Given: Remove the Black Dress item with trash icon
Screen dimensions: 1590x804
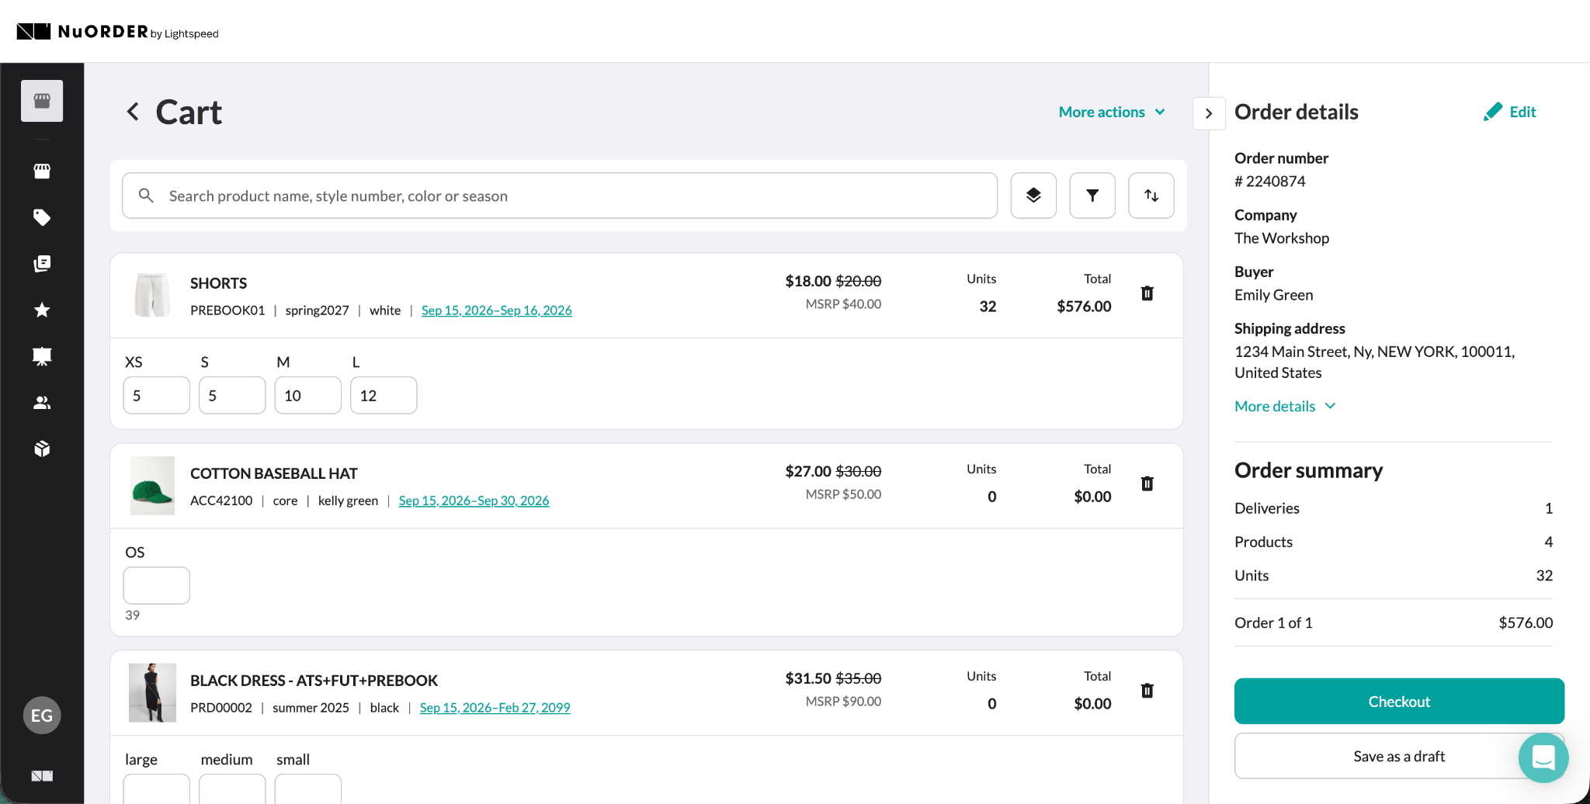Looking at the screenshot, I should coord(1147,691).
